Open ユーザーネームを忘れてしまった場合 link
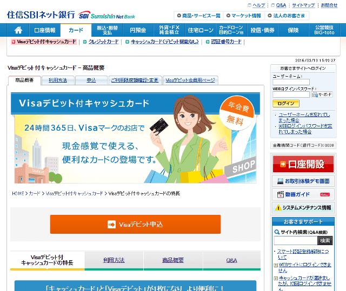 click(304, 117)
